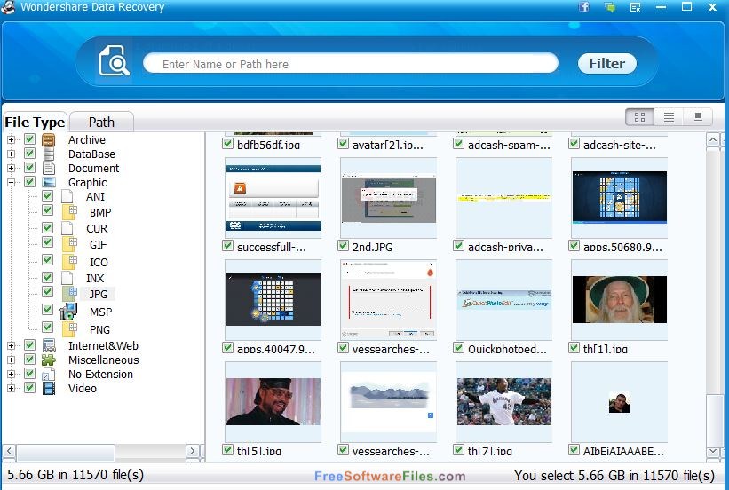Click the CUR file type icon
729x490 pixels.
pos(67,228)
